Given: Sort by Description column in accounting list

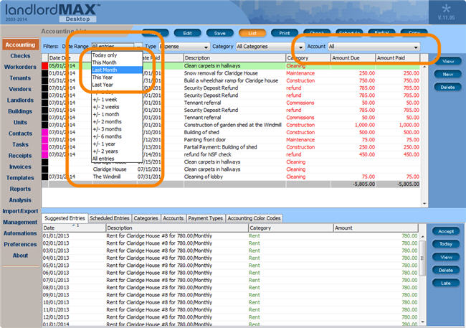Looking at the screenshot, I should tap(234, 58).
